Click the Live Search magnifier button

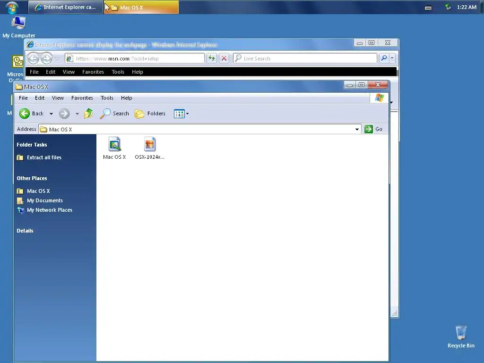(x=384, y=58)
